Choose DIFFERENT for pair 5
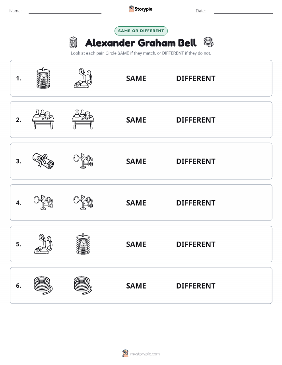 coord(196,244)
